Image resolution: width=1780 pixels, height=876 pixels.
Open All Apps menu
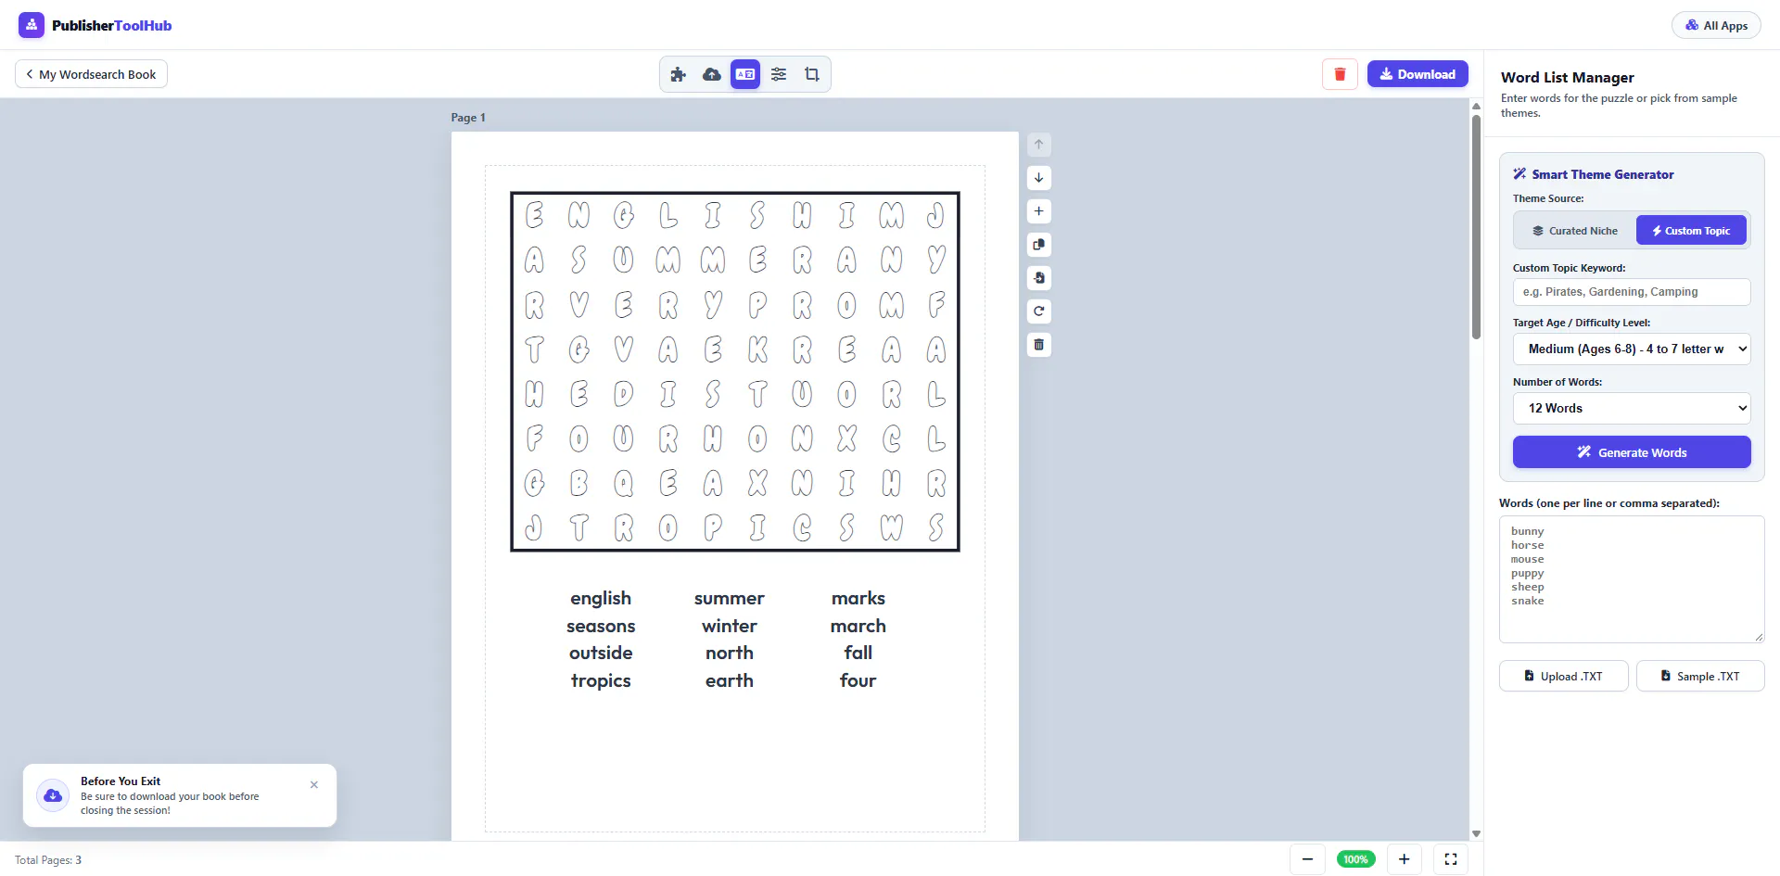click(x=1716, y=25)
